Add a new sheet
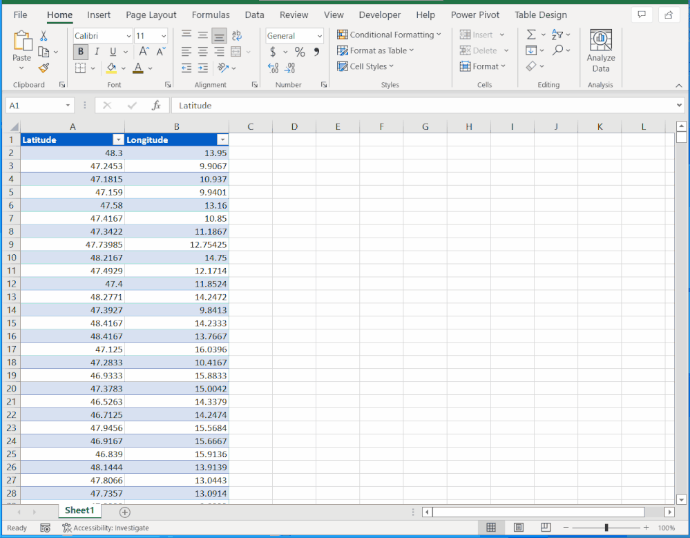Image resolution: width=690 pixels, height=538 pixels. [x=125, y=512]
